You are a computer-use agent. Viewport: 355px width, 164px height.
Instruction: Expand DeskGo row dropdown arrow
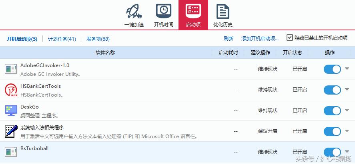point(347,110)
